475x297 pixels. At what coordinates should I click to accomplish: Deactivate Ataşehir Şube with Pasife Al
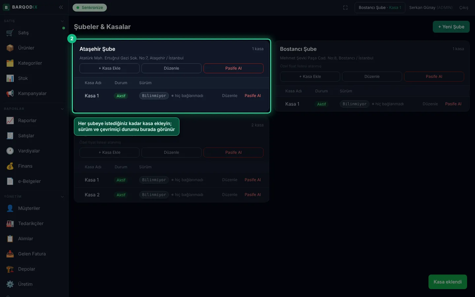pos(234,68)
